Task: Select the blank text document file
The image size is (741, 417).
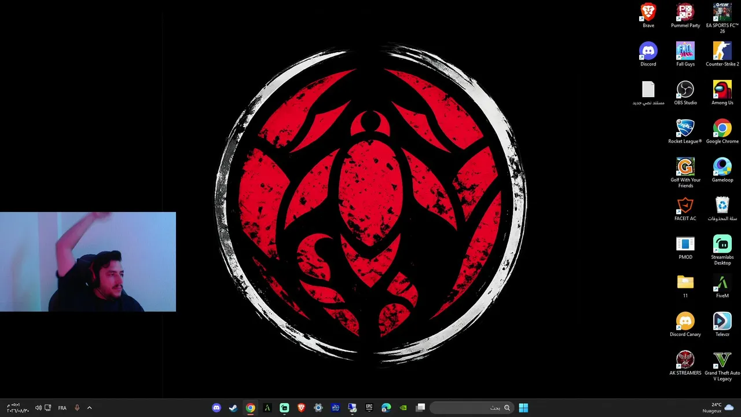Action: point(648,93)
